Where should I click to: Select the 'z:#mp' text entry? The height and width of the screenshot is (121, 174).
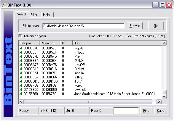click(x=79, y=77)
